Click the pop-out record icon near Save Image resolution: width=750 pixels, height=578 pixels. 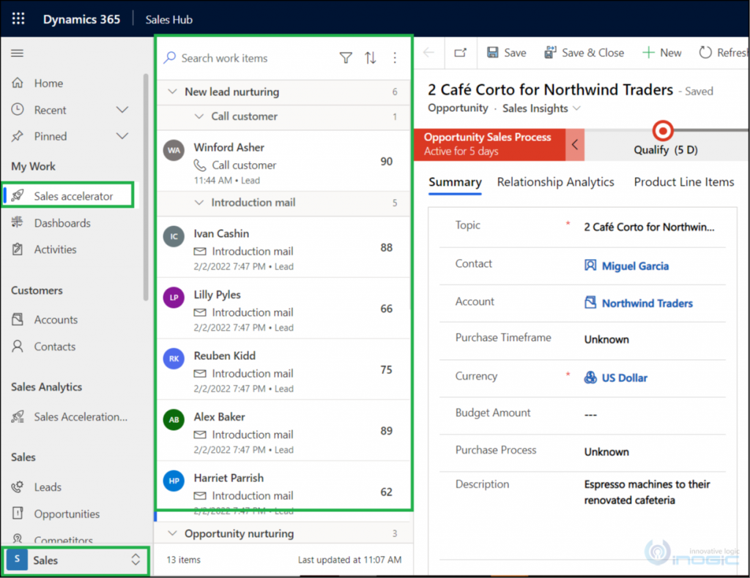460,52
